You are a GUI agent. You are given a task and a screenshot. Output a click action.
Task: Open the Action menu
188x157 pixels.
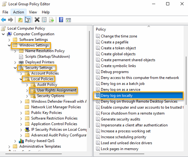(x=18, y=12)
